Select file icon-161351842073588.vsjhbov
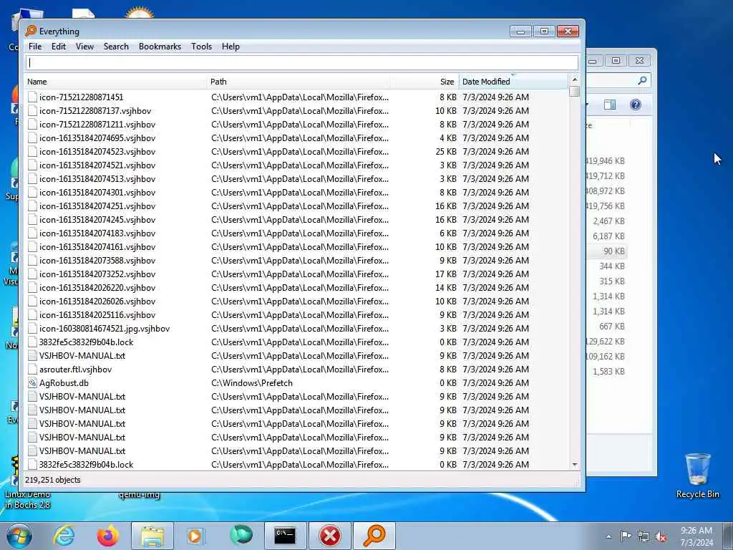The height and width of the screenshot is (550, 733). point(97,261)
